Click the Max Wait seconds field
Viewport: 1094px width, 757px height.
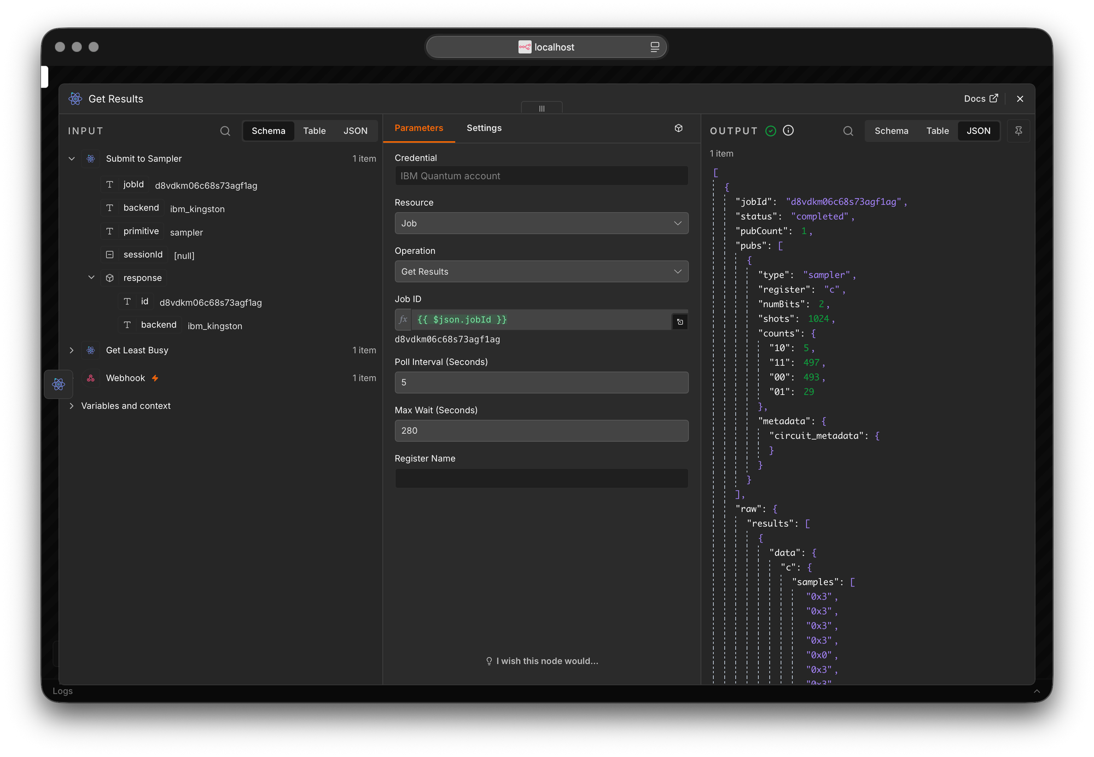(542, 430)
